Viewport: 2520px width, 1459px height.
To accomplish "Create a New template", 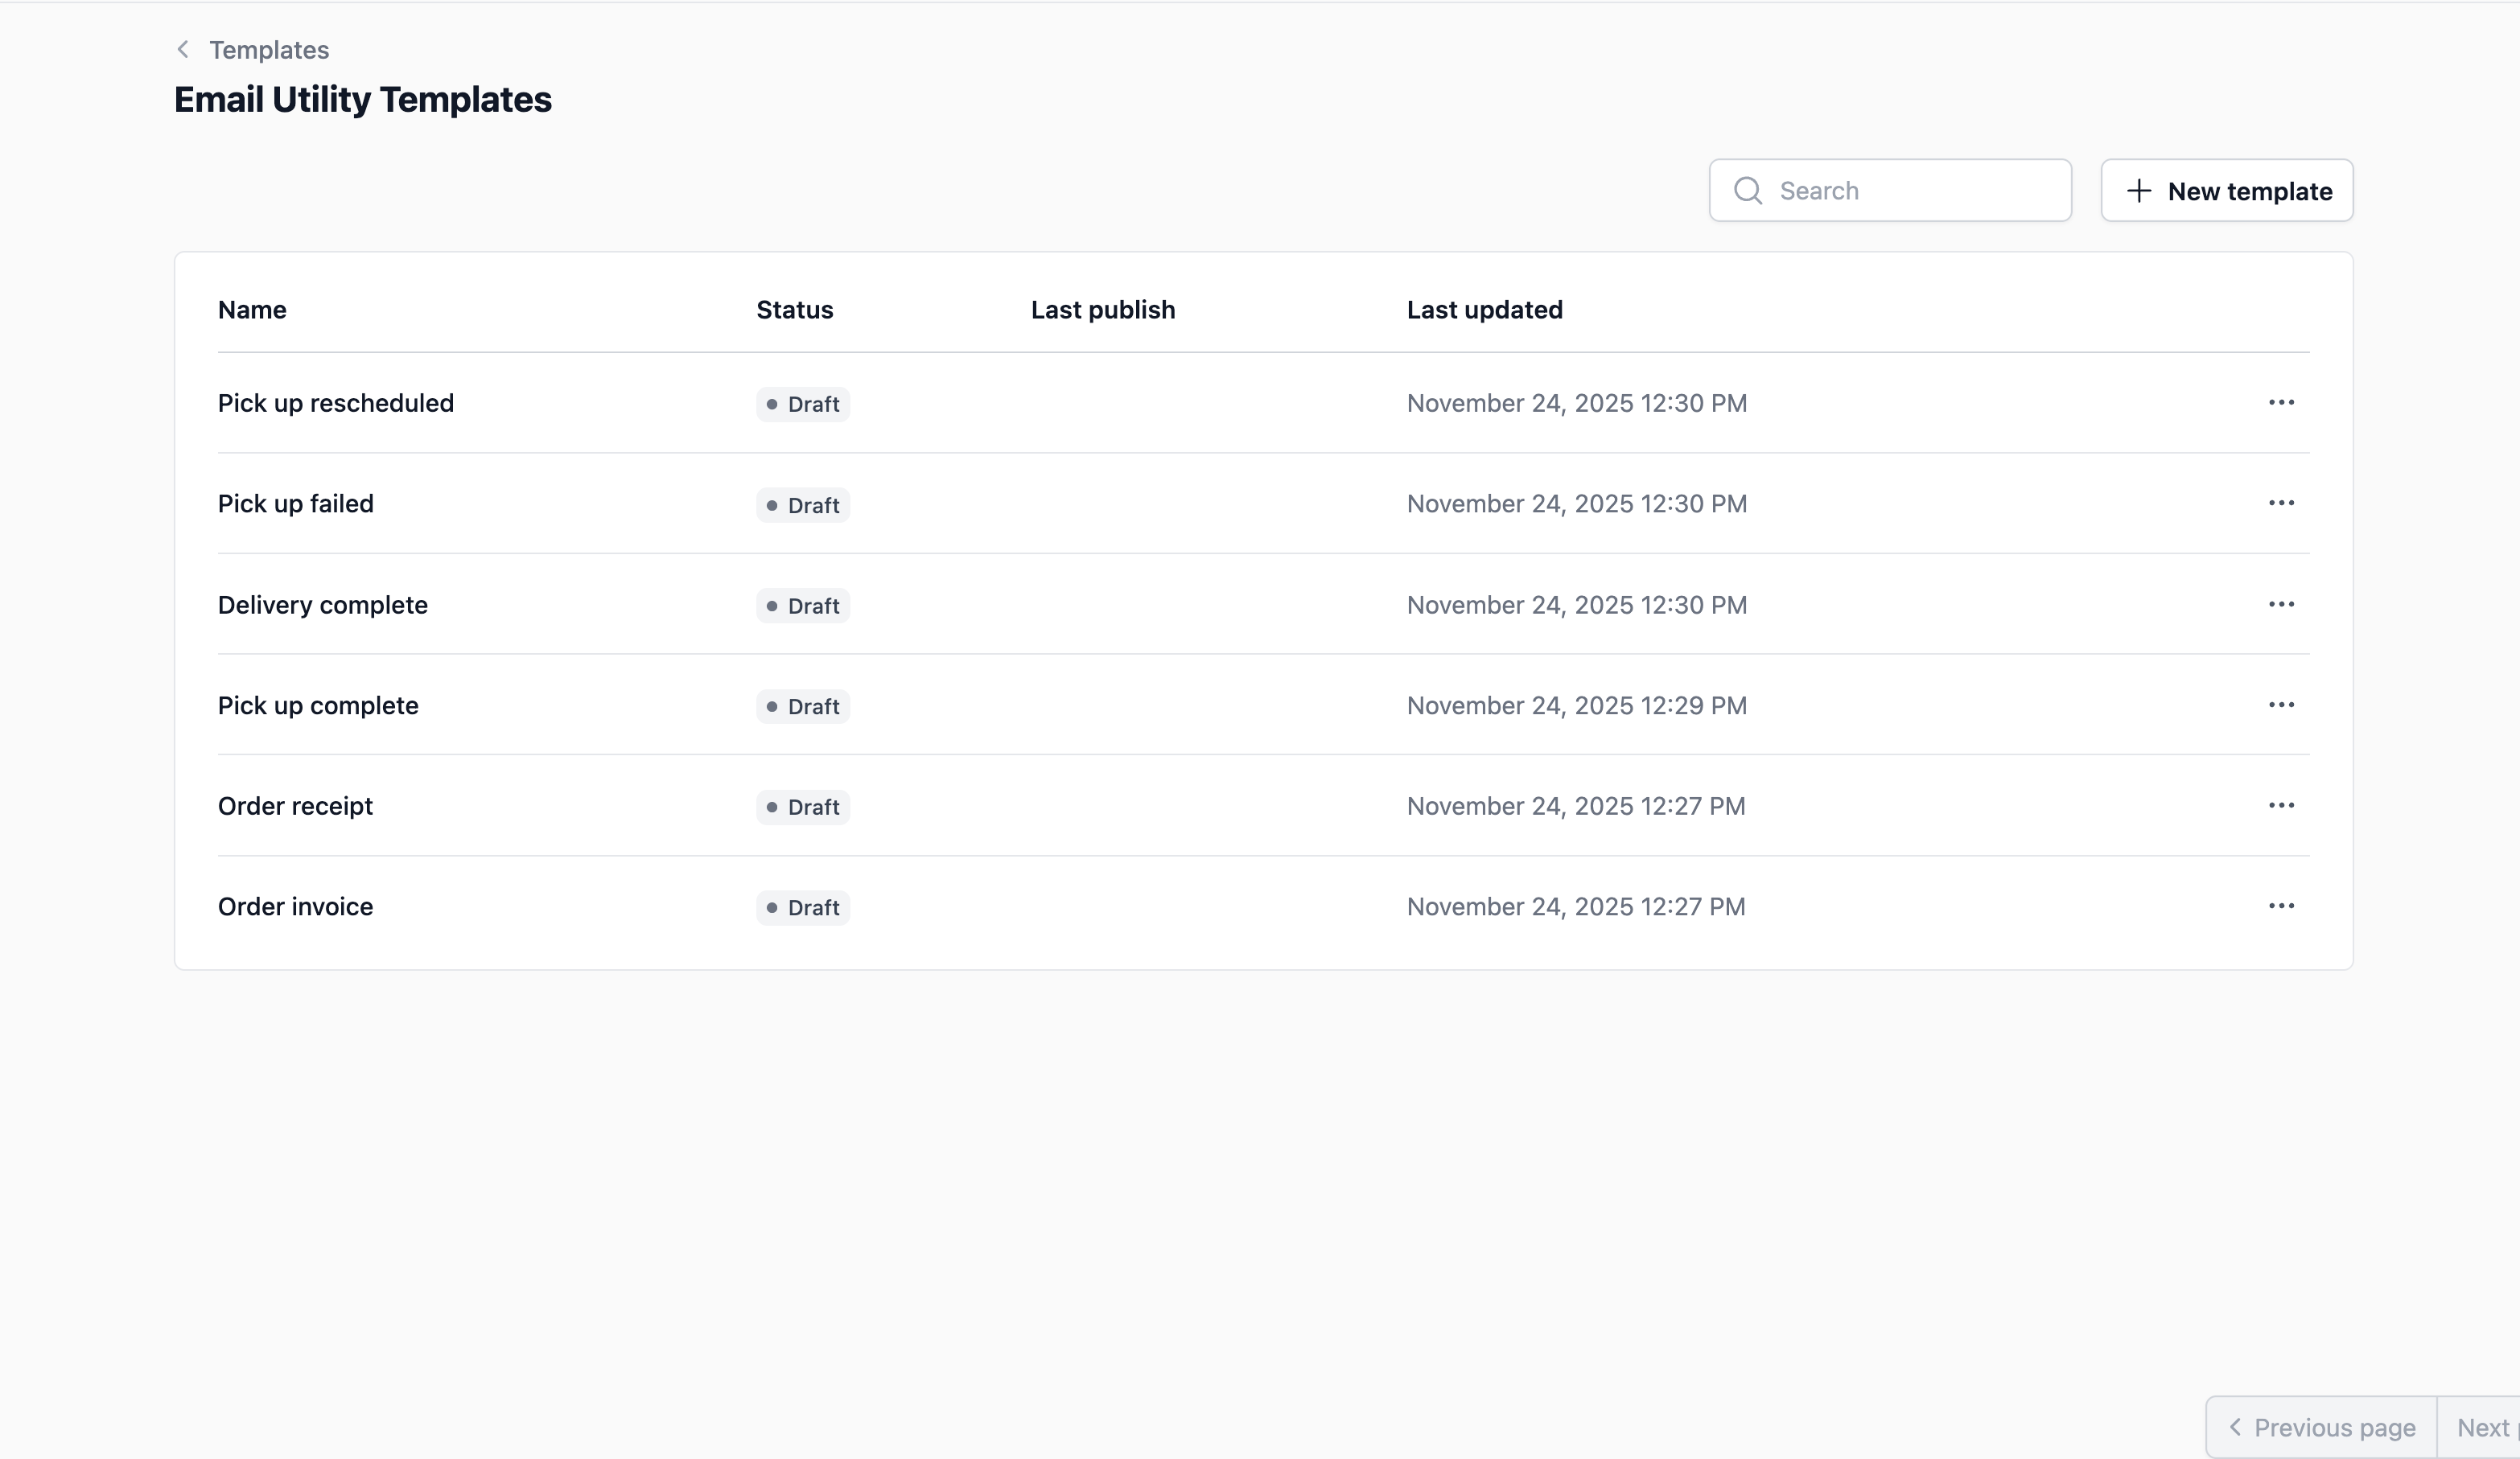I will [2227, 190].
